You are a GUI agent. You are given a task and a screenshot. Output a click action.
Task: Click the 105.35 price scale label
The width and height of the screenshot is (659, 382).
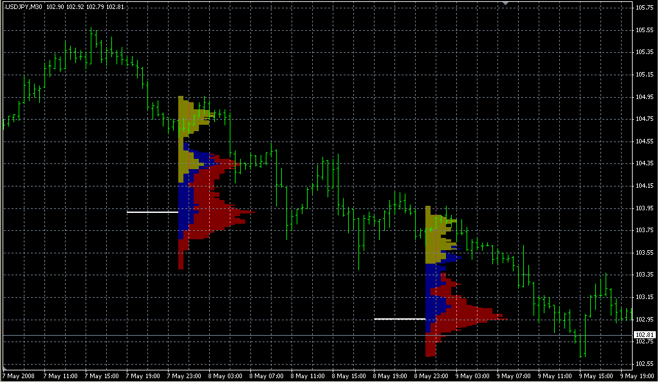(x=644, y=52)
